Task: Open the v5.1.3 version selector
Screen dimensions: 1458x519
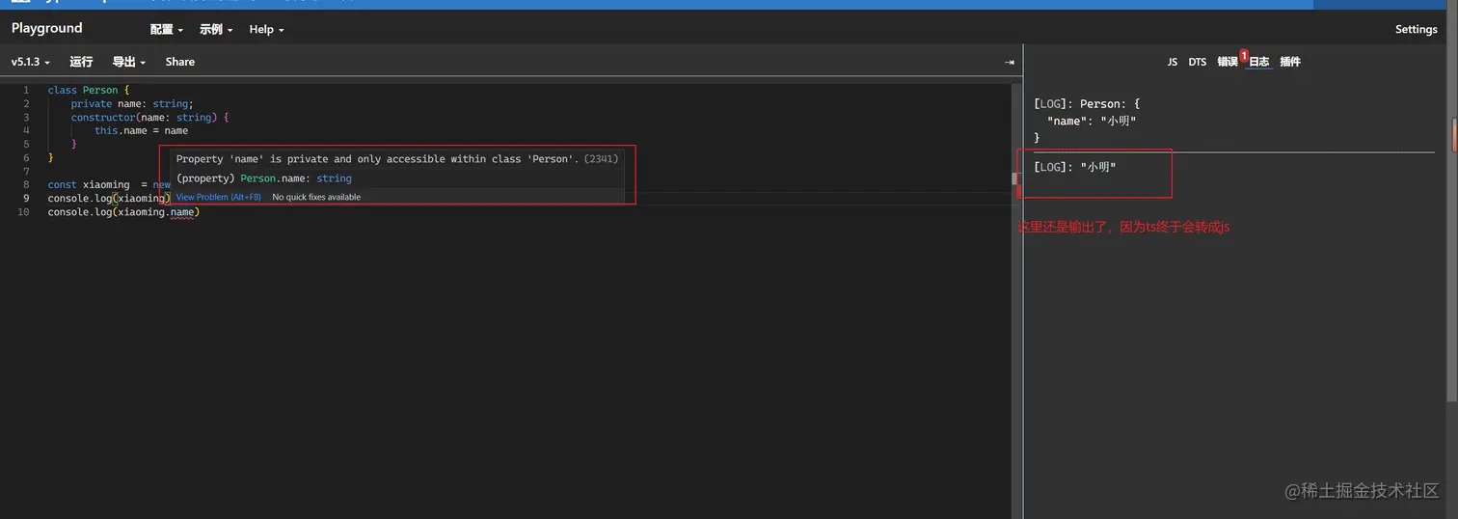Action: (x=31, y=62)
